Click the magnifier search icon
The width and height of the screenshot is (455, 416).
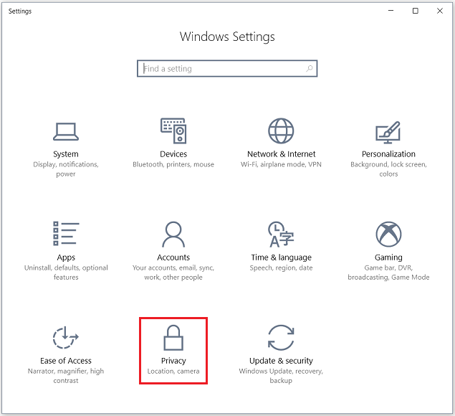pos(310,69)
